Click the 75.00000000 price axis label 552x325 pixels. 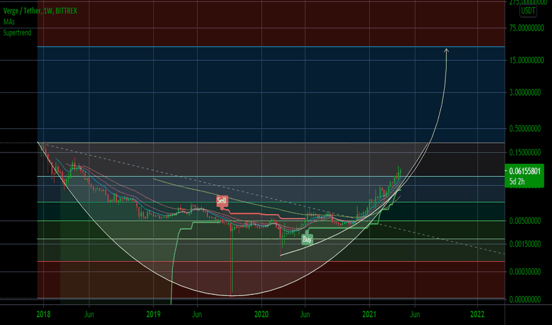click(527, 28)
